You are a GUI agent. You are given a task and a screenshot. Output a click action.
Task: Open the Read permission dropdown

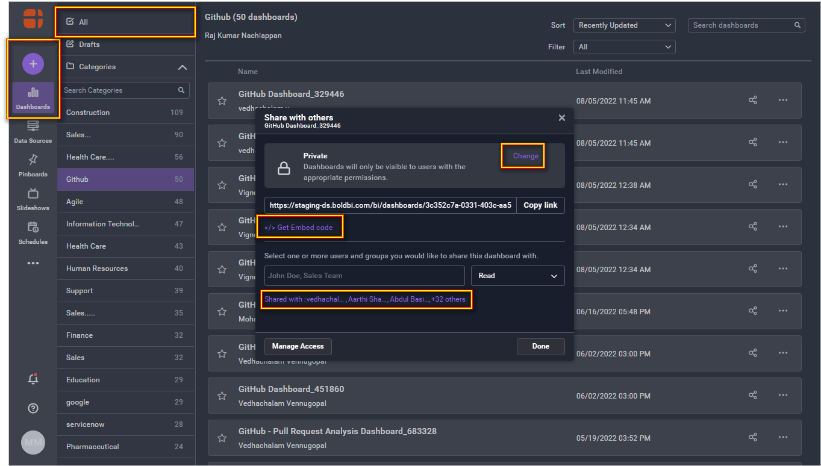tap(517, 276)
